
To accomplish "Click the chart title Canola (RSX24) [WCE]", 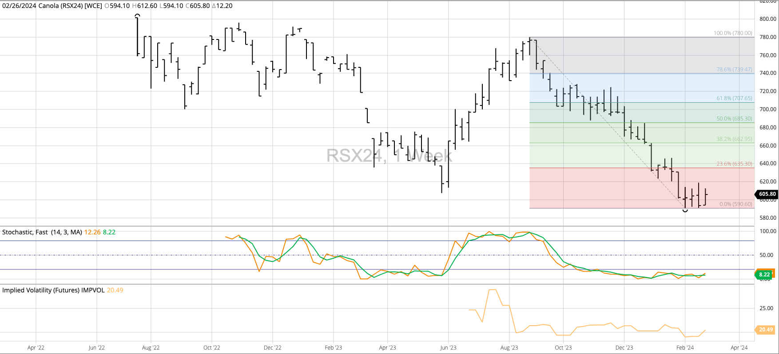I will click(x=70, y=6).
